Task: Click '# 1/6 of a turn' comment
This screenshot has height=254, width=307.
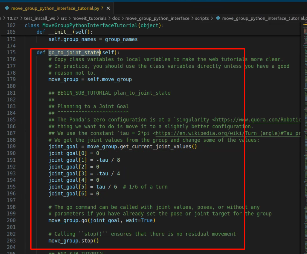Action: [x=145, y=187]
